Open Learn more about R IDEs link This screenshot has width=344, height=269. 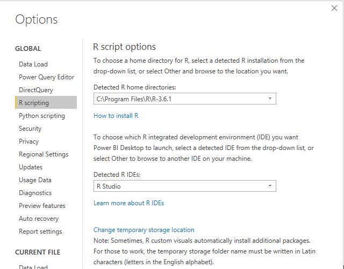(x=128, y=203)
